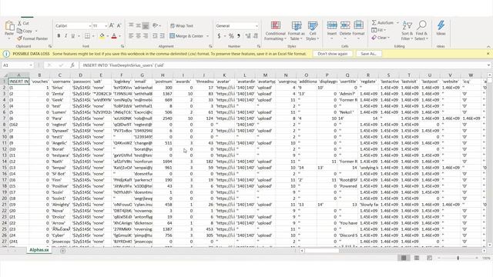Click the Copy icon
493x277 pixels.
[x=19, y=31]
